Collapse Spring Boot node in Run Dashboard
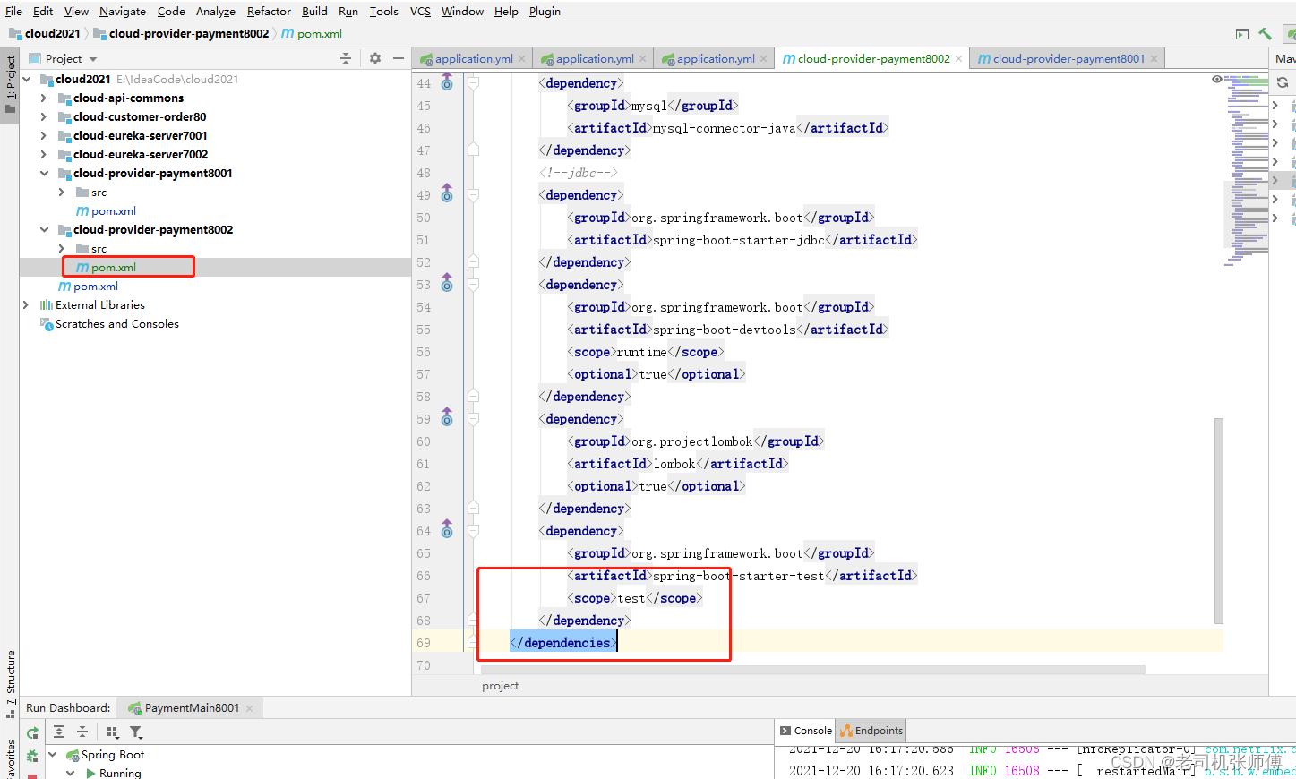 (53, 755)
